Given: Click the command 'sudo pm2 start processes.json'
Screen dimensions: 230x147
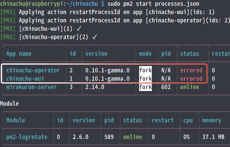Looking at the screenshot, I should pos(153,4).
